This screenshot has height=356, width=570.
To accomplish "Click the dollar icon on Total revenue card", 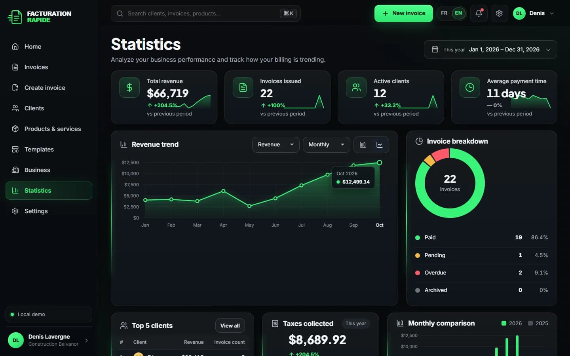I will pyautogui.click(x=129, y=87).
